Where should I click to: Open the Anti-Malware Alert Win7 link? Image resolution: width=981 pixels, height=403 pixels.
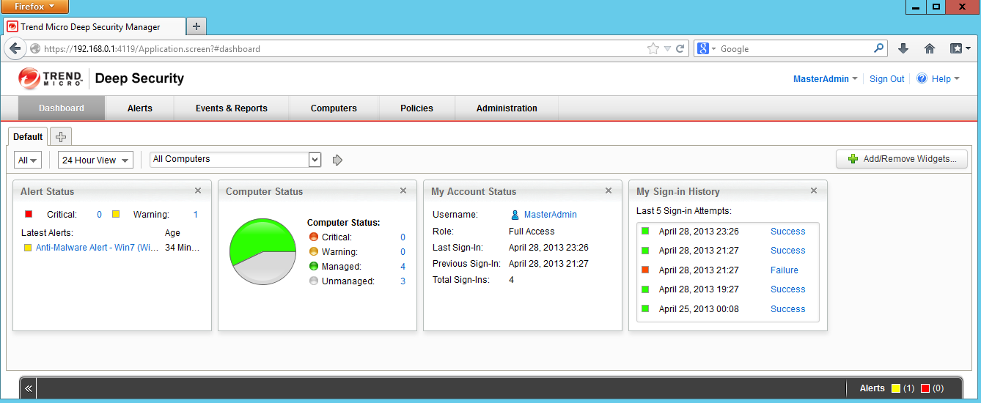(x=97, y=248)
